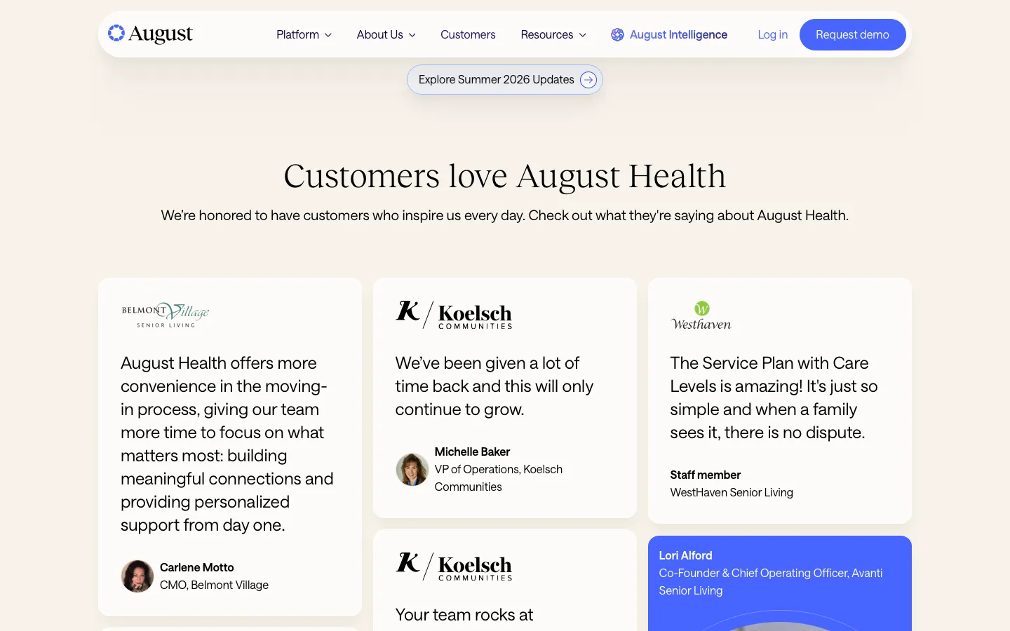Screen dimensions: 1010x631
Task: Expand the Resources dropdown menu
Action: [x=553, y=34]
